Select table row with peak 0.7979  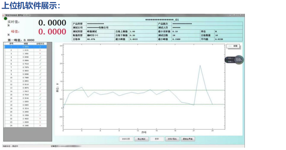25,67
